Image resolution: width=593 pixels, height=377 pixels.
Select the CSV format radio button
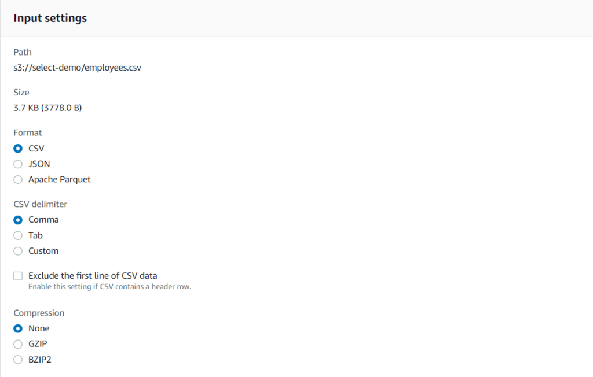point(18,149)
